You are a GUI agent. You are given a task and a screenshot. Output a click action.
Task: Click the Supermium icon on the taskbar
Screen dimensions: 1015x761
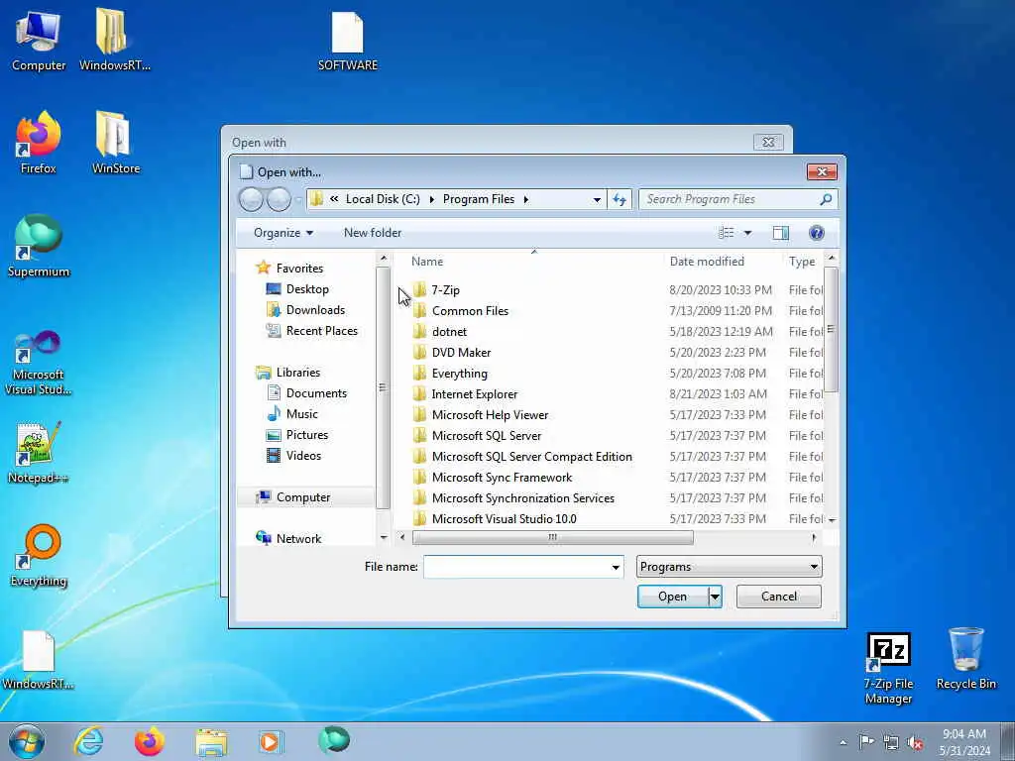334,740
